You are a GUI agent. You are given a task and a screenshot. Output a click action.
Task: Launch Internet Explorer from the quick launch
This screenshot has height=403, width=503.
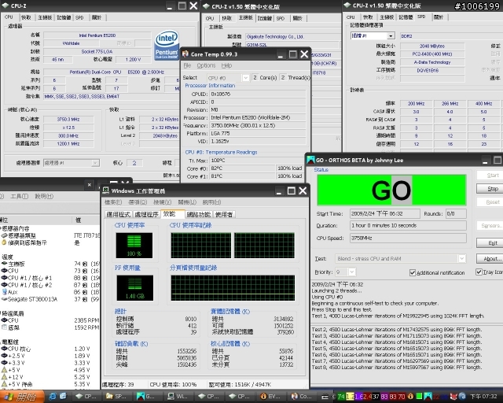(x=53, y=396)
